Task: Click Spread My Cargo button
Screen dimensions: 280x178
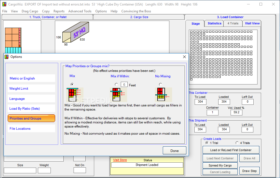Action: tap(220, 165)
